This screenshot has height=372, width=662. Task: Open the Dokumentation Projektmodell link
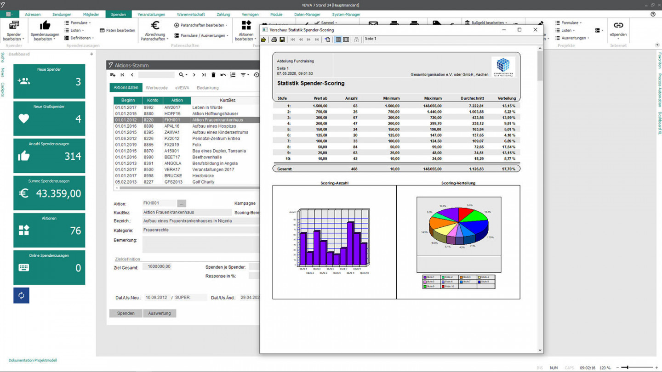(x=33, y=361)
